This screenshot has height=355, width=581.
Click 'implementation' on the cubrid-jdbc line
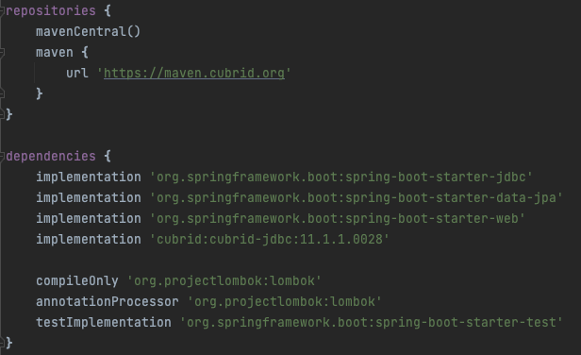(89, 239)
